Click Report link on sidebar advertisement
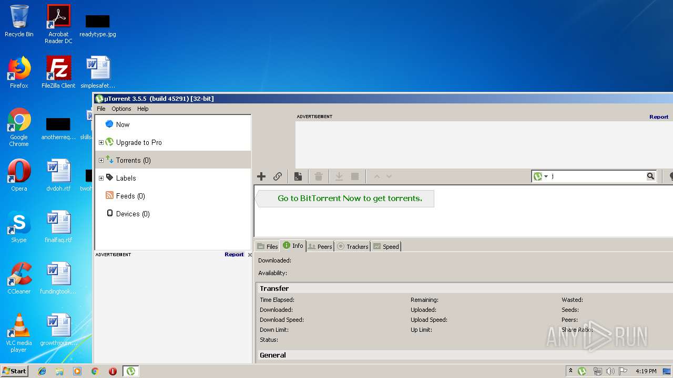The image size is (673, 378). coord(234,254)
